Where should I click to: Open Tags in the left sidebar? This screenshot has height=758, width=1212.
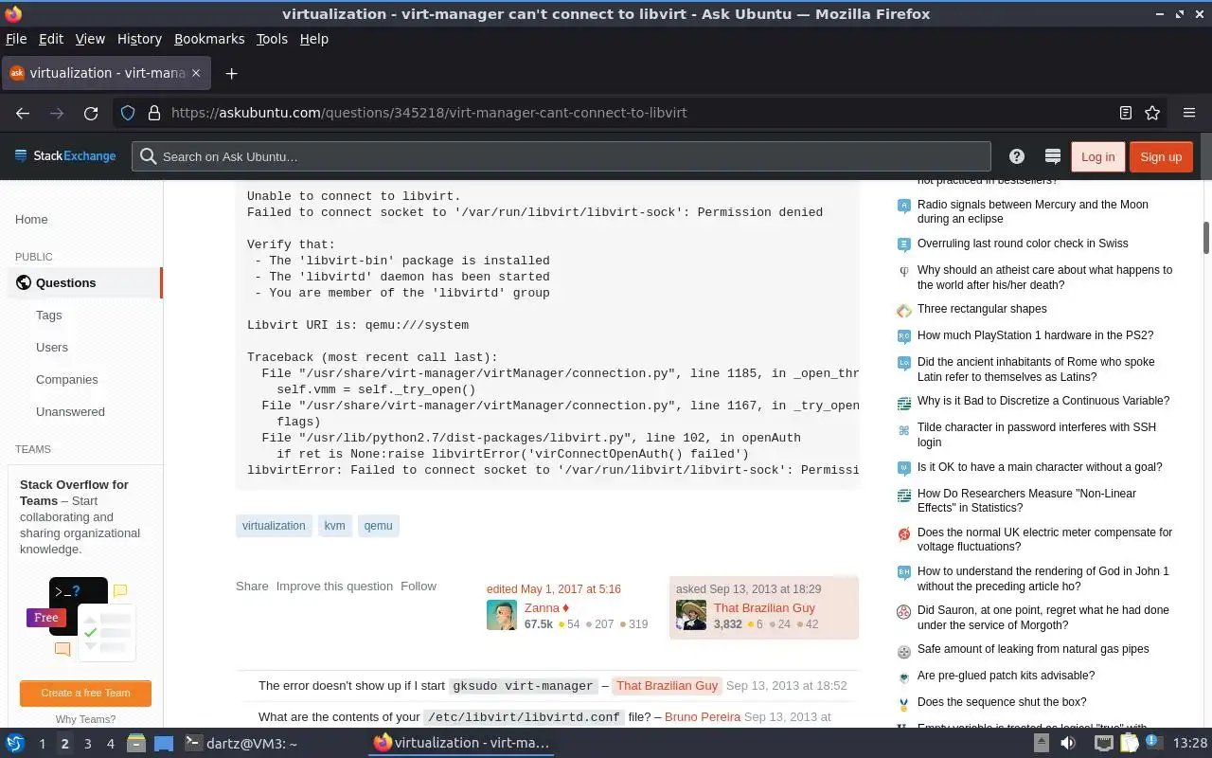tap(48, 315)
